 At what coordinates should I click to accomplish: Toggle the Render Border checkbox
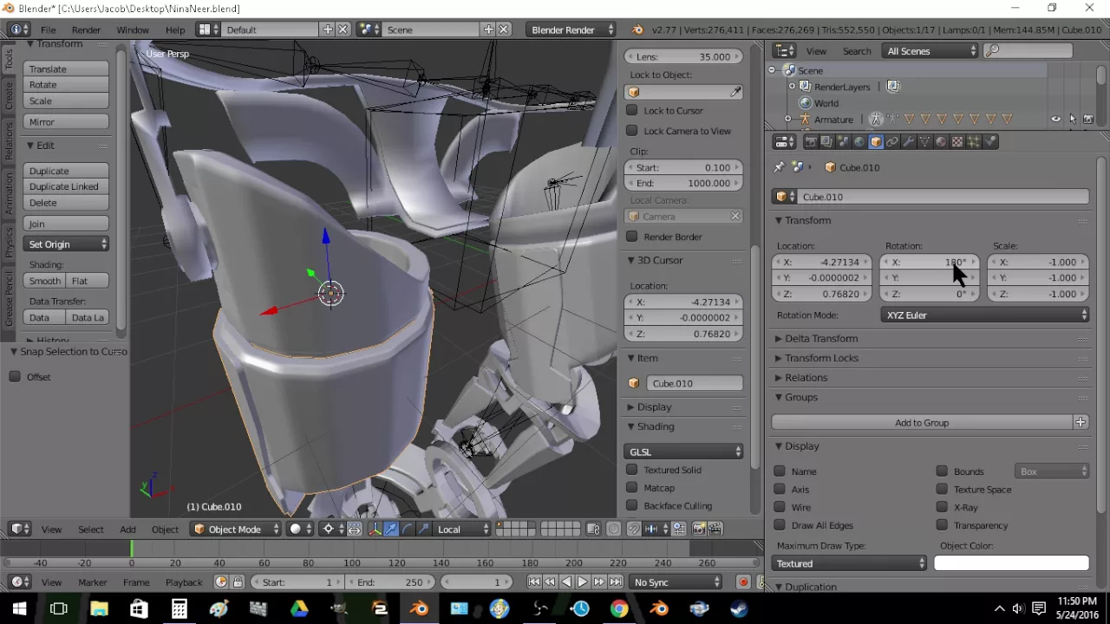tap(632, 237)
